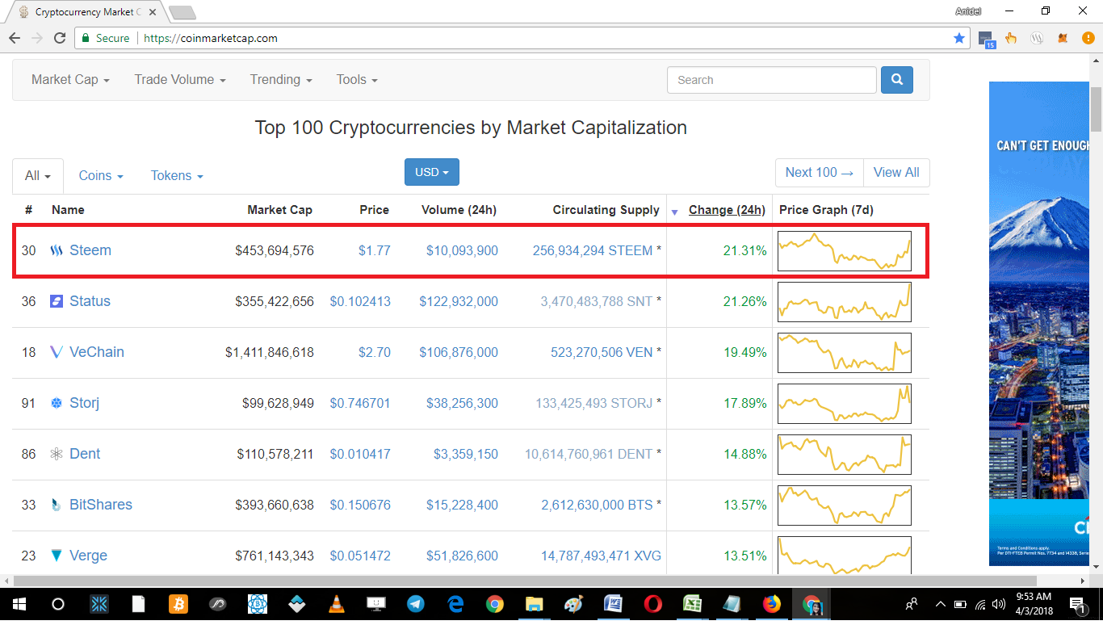Expand the Trade Volume menu
Viewport: 1103px width, 625px height.
179,79
